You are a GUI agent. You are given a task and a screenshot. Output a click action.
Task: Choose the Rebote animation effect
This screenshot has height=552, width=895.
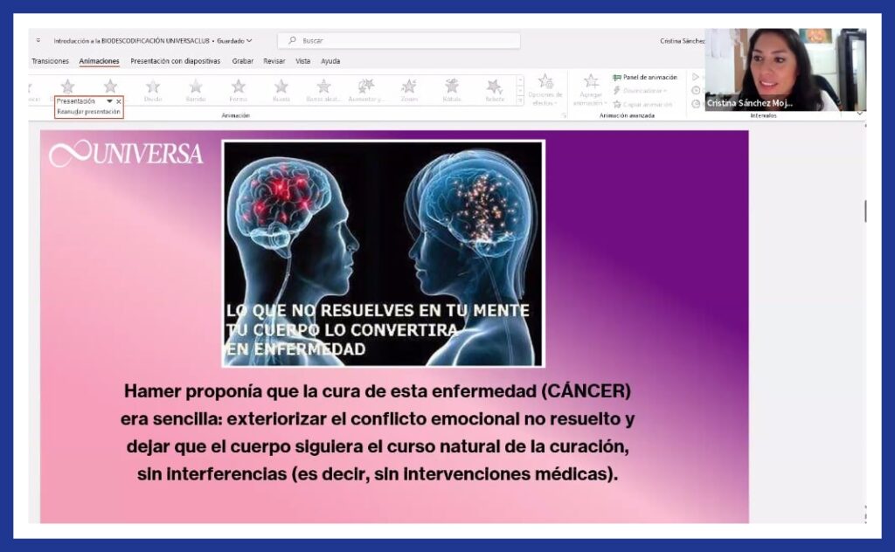[x=495, y=91]
